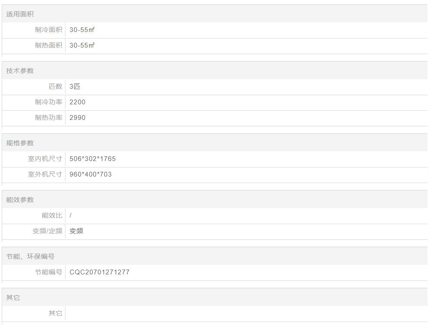Select 室外机尺寸 value 960*400*703
The height and width of the screenshot is (325, 437).
pos(91,174)
